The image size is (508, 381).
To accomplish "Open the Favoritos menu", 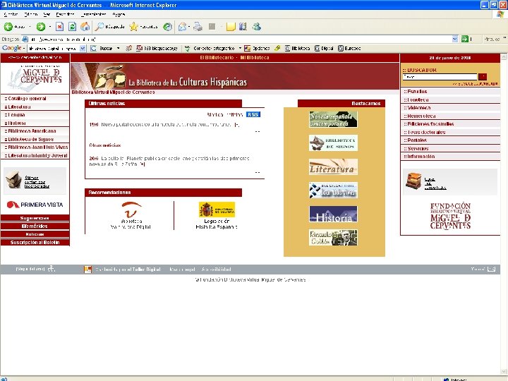I will (65, 14).
